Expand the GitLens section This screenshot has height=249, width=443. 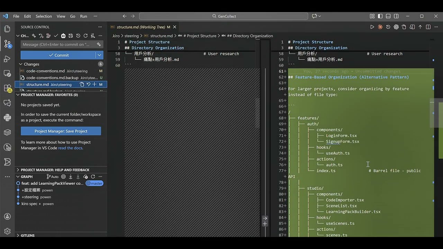(18, 236)
